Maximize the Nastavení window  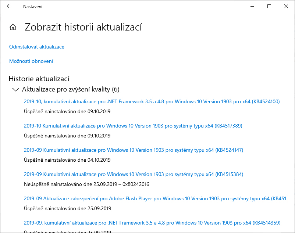(269, 6)
